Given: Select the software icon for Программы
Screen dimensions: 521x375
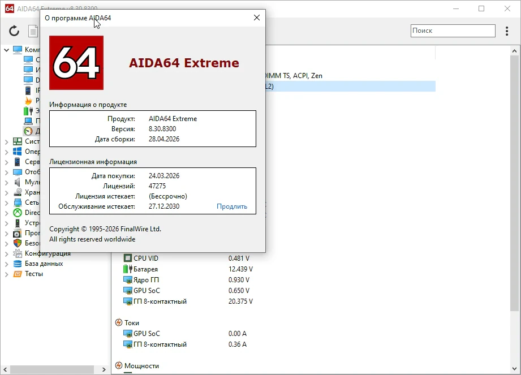Looking at the screenshot, I should (x=18, y=233).
